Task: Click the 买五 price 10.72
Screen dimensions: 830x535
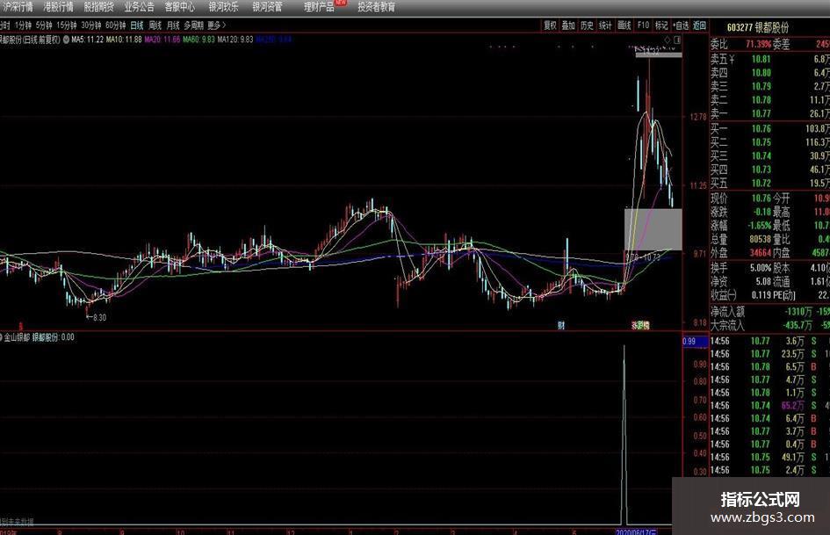Action: (x=761, y=184)
